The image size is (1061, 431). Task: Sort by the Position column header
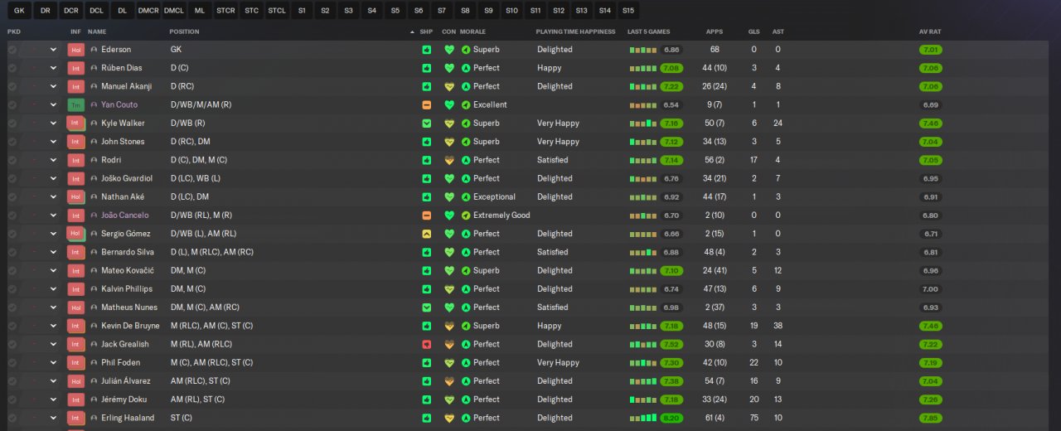(x=184, y=31)
